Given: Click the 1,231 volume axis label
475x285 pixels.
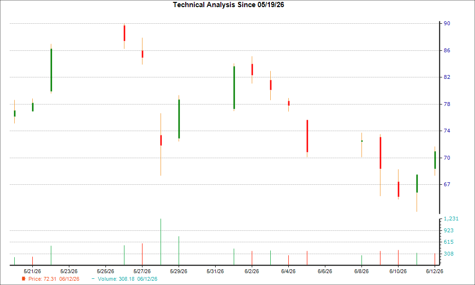Looking at the screenshot, I should (451, 218).
